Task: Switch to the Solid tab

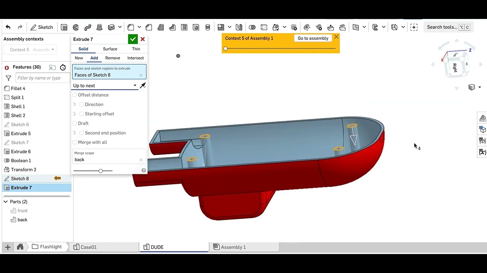Action: pos(83,49)
